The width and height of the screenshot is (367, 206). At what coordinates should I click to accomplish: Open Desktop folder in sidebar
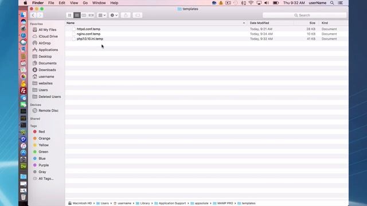(x=45, y=57)
